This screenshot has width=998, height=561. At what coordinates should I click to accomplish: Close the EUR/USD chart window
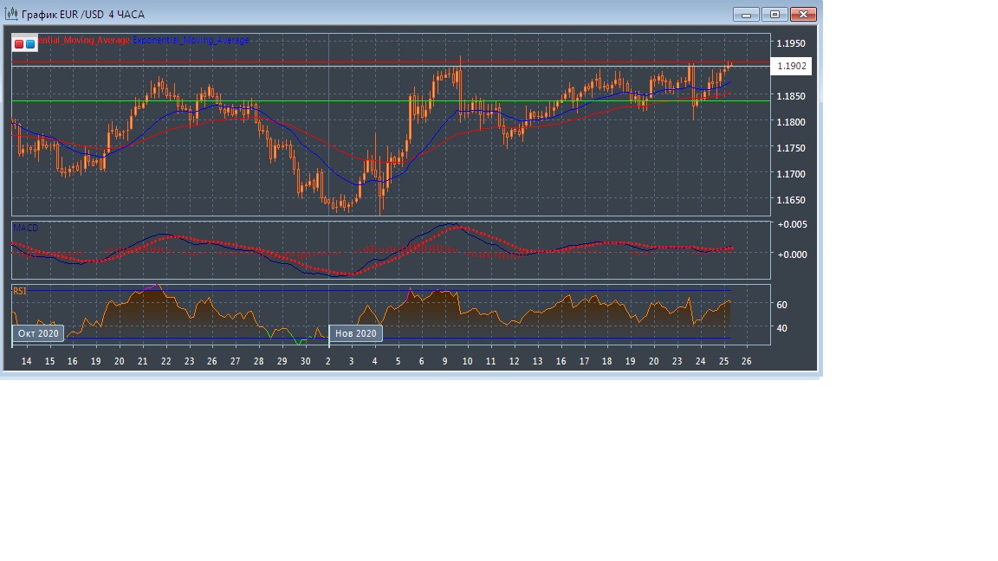[804, 14]
